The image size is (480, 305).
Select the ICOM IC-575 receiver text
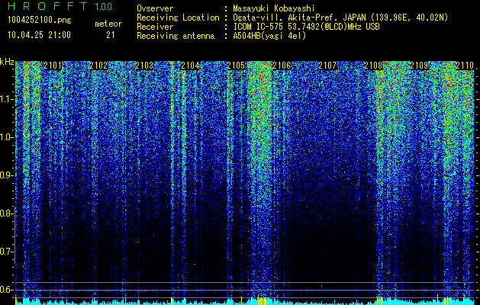pyautogui.click(x=306, y=27)
